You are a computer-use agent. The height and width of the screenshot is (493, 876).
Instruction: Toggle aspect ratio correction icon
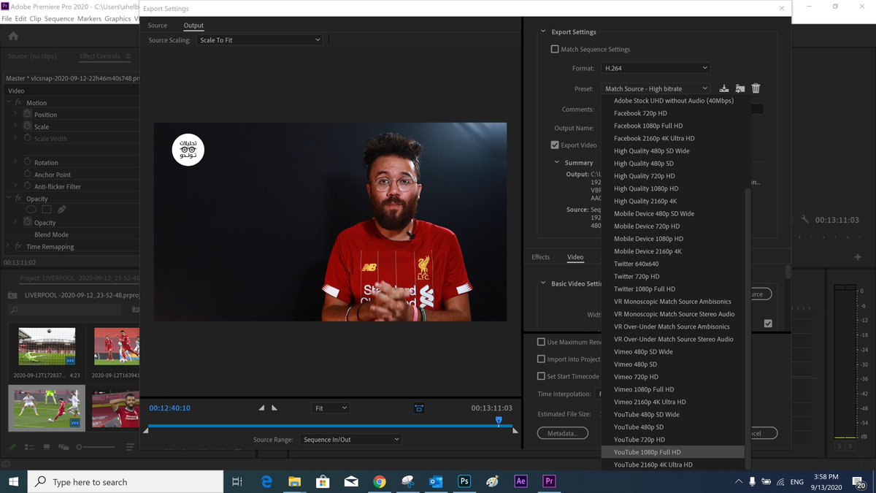click(419, 408)
